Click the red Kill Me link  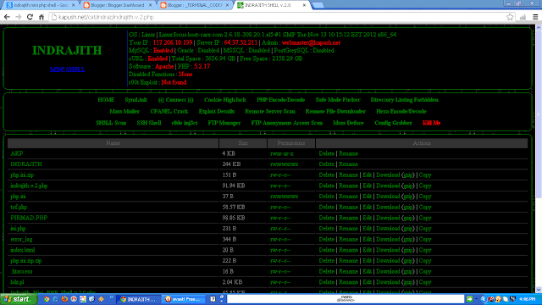(x=431, y=123)
